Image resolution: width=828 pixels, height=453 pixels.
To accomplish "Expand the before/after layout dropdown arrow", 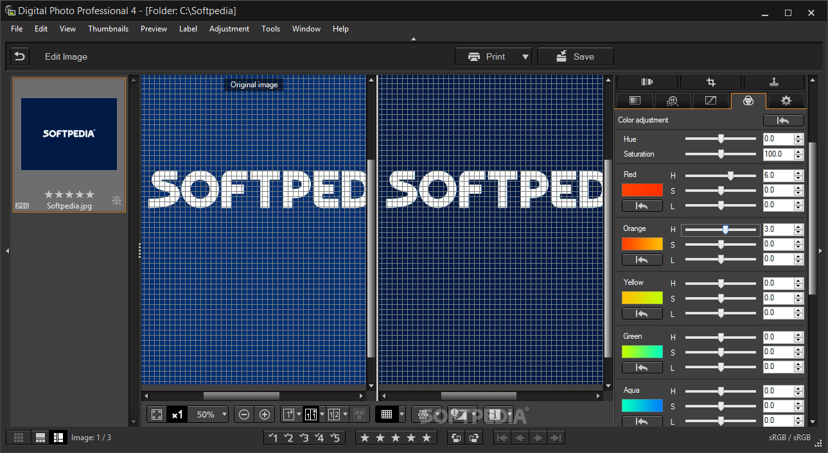I will click(x=322, y=415).
